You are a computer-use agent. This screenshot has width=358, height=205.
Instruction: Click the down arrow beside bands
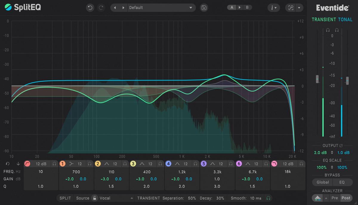pos(18,164)
